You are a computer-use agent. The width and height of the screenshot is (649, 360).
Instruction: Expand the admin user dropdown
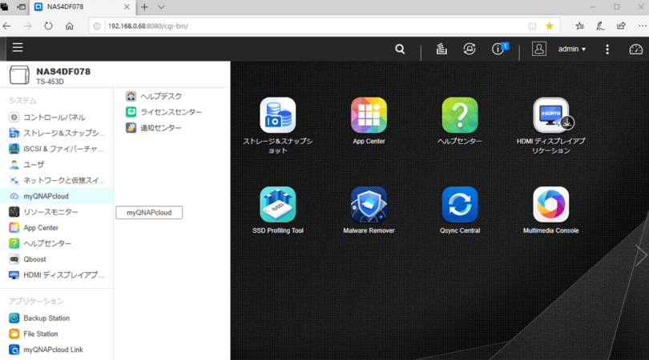point(571,49)
